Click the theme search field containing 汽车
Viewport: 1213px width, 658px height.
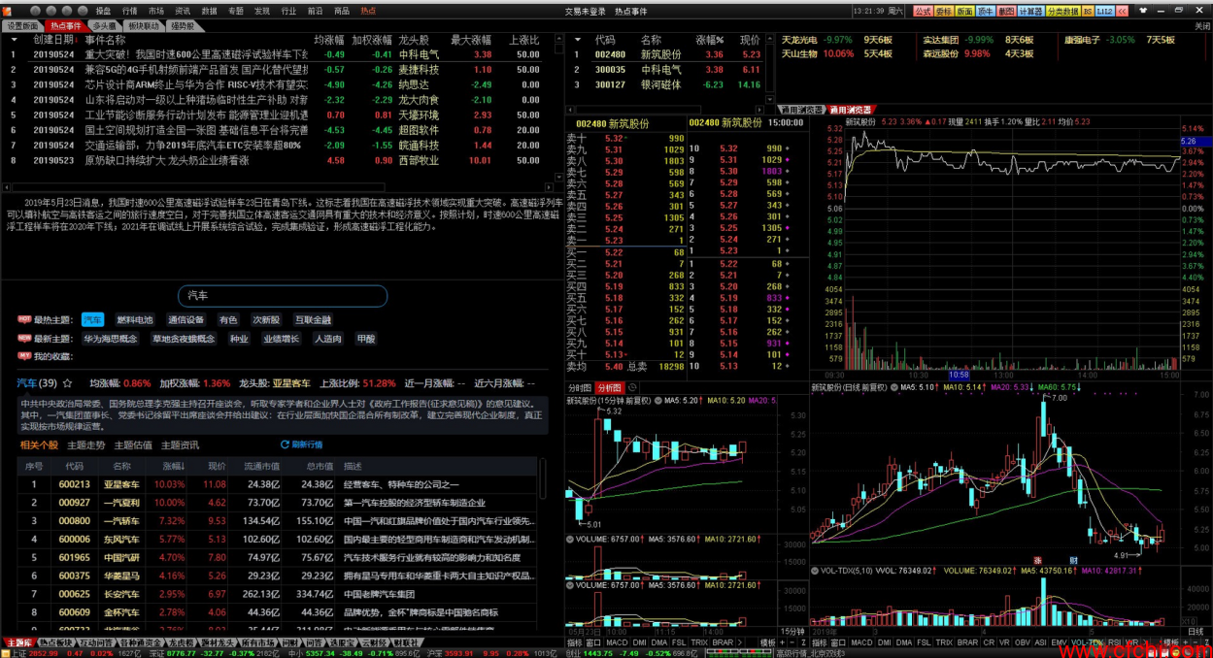[282, 295]
